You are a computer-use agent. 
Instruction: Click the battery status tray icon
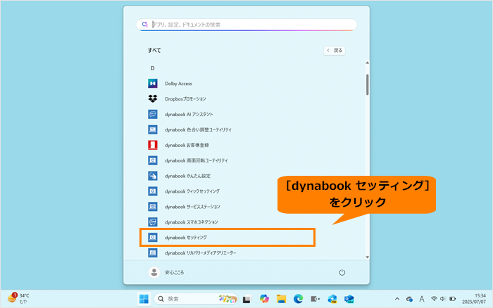click(452, 299)
